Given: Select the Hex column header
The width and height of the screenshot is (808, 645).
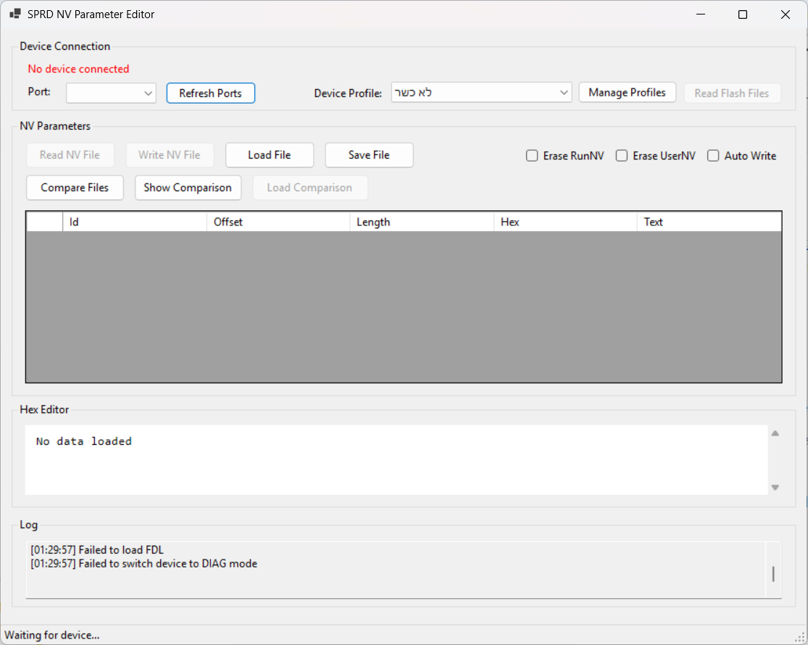Looking at the screenshot, I should 565,222.
